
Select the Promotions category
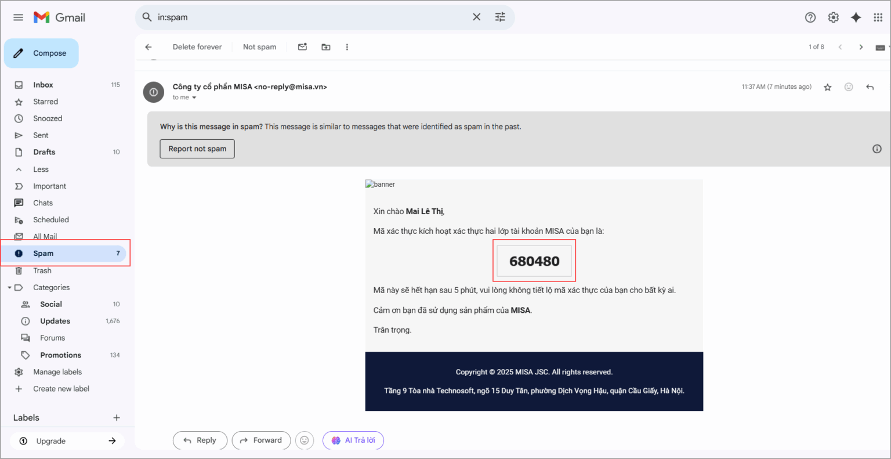click(60, 355)
